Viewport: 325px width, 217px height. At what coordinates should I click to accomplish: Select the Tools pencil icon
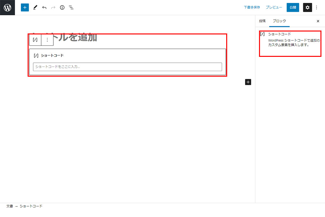35,7
